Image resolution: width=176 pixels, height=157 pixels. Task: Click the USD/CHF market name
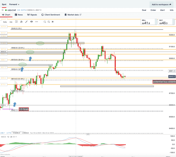(x=12, y=10)
